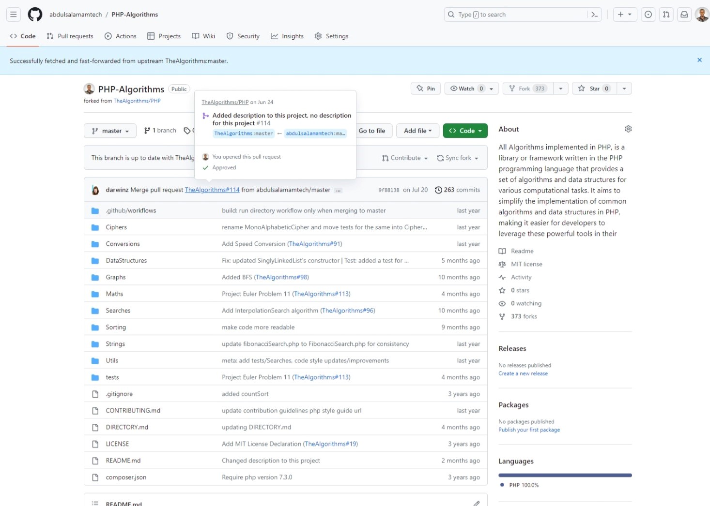
Task: Switch to the Security tab
Action: tap(243, 36)
